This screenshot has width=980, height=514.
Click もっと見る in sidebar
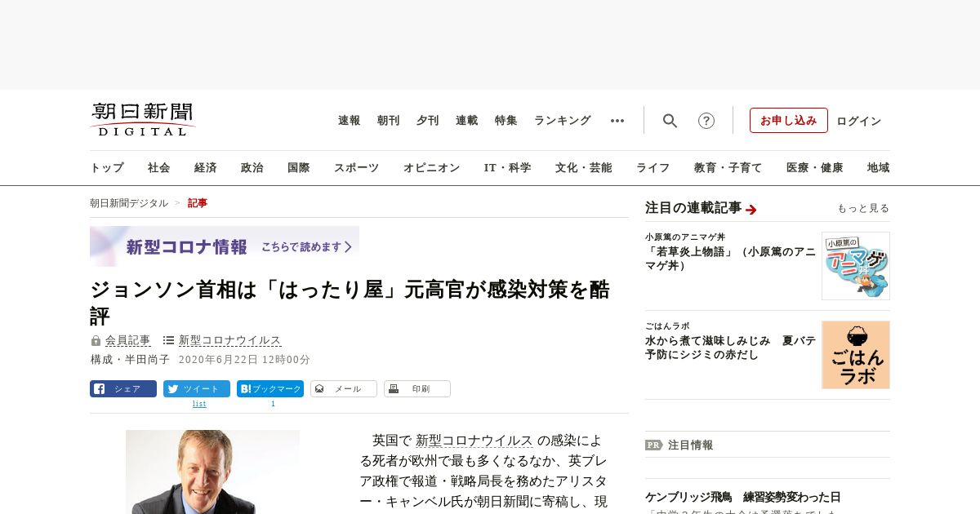point(863,208)
